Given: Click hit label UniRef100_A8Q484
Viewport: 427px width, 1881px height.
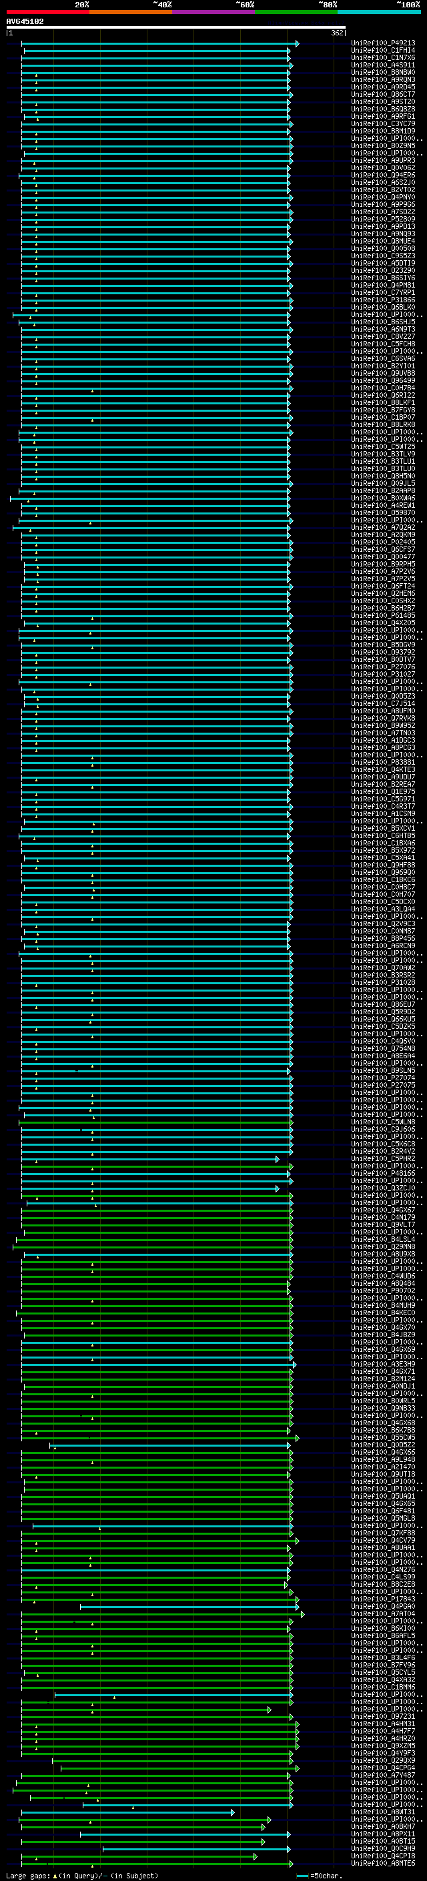Looking at the screenshot, I should point(383,1283).
